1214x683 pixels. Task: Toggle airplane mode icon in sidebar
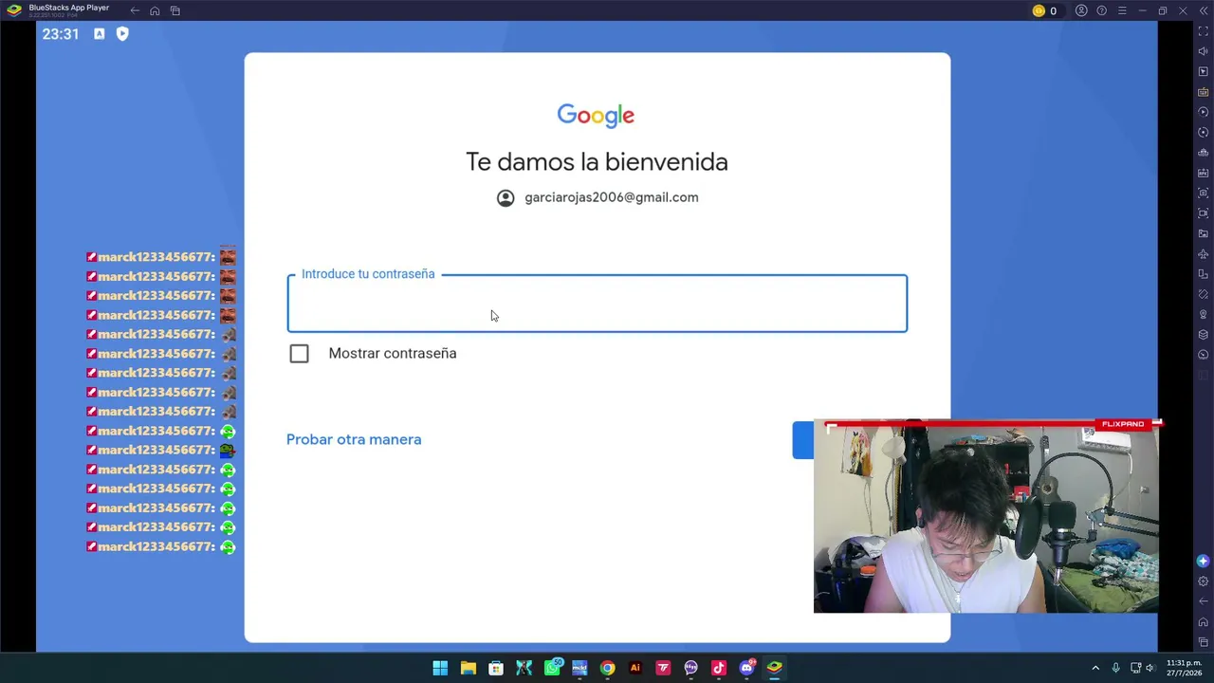pyautogui.click(x=1204, y=254)
